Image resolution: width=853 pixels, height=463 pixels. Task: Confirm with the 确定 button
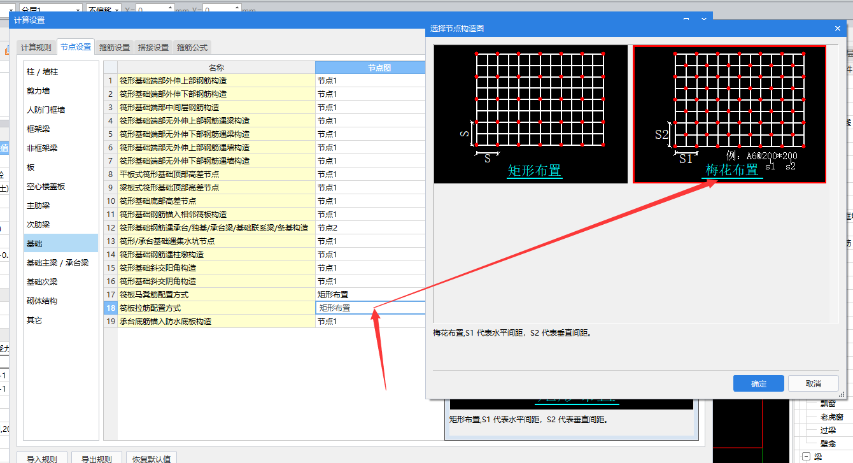759,383
